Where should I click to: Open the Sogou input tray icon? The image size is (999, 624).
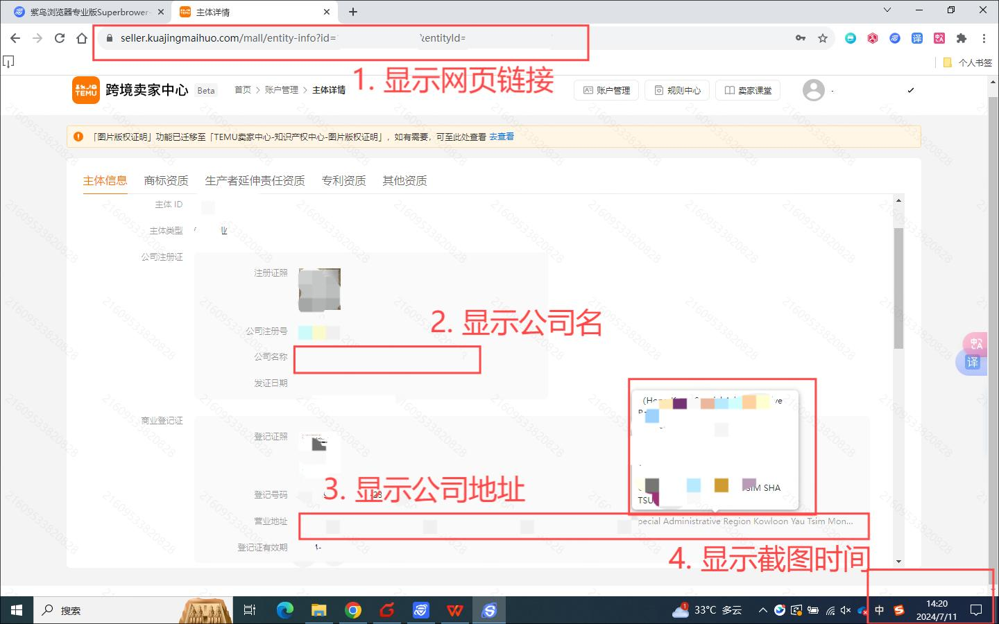[x=899, y=610]
